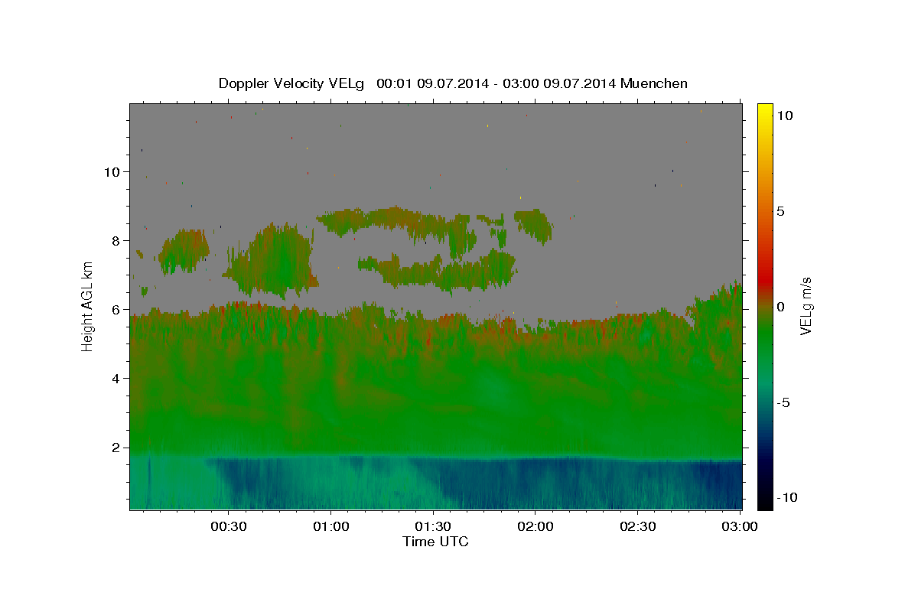Click the colorbar value -5
Image resolution: width=918 pixels, height=612 pixels.
tap(783, 402)
